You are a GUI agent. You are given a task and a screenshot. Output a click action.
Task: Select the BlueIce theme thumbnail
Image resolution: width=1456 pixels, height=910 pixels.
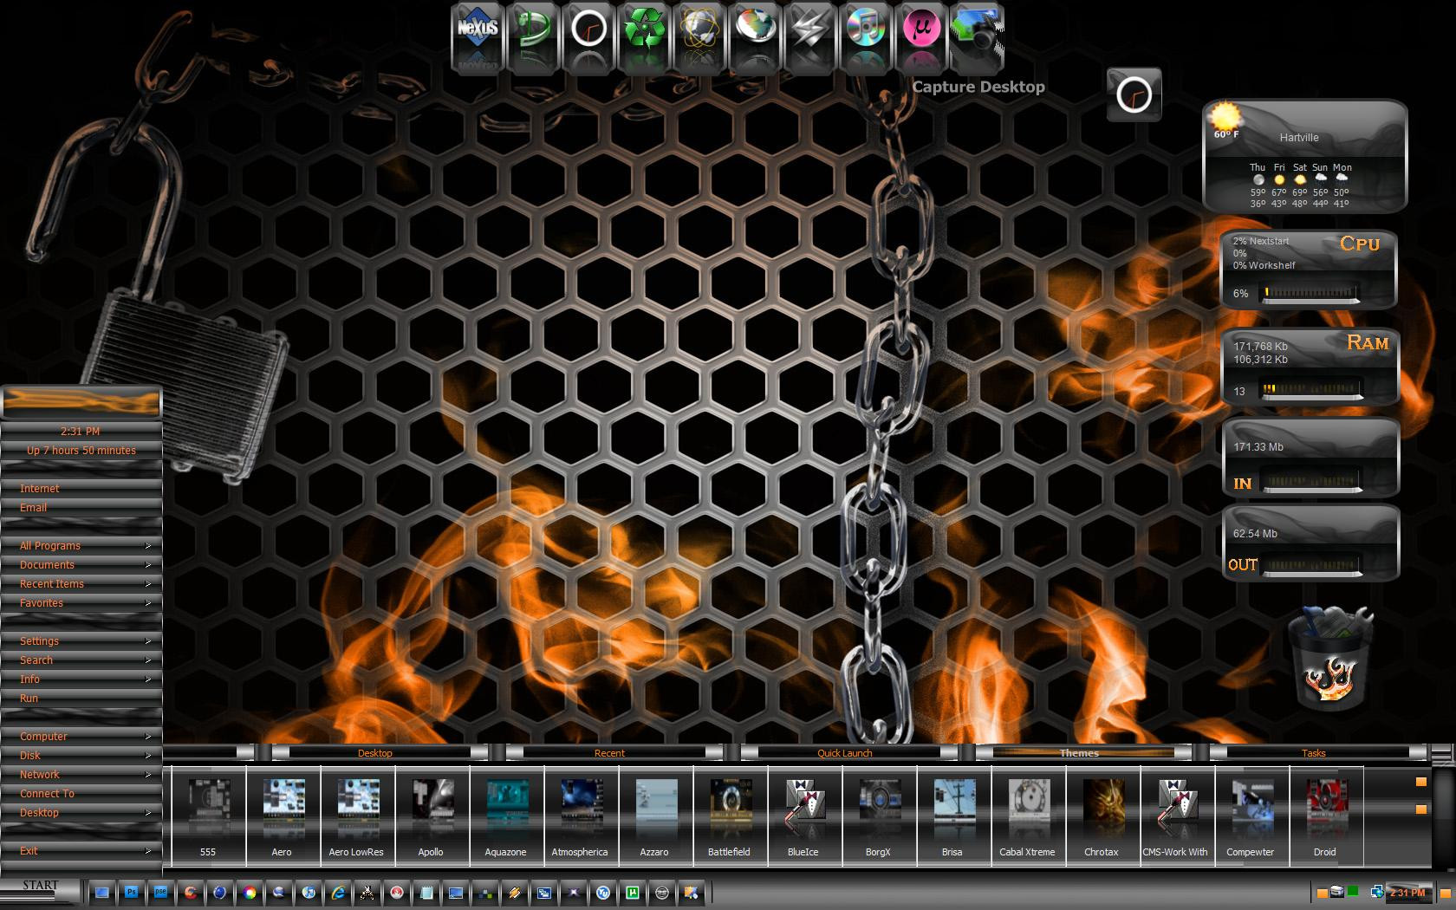click(x=803, y=816)
